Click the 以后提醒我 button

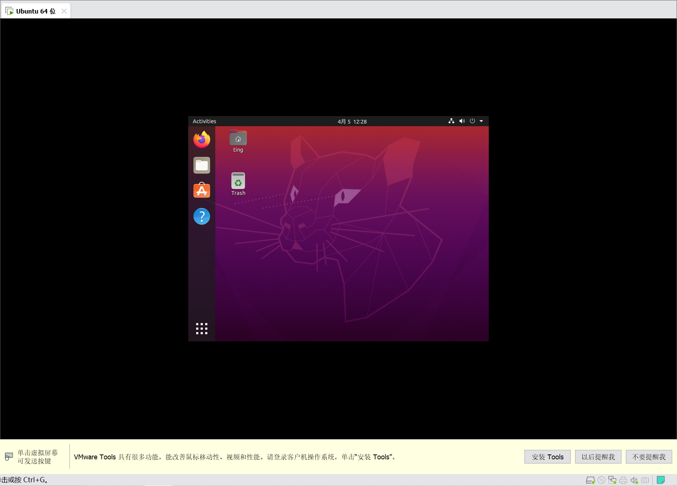tap(598, 457)
